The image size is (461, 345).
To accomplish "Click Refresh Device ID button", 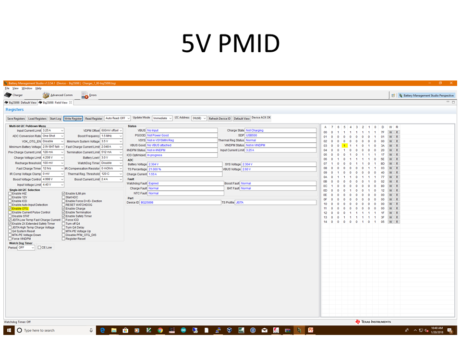I will [x=219, y=118].
